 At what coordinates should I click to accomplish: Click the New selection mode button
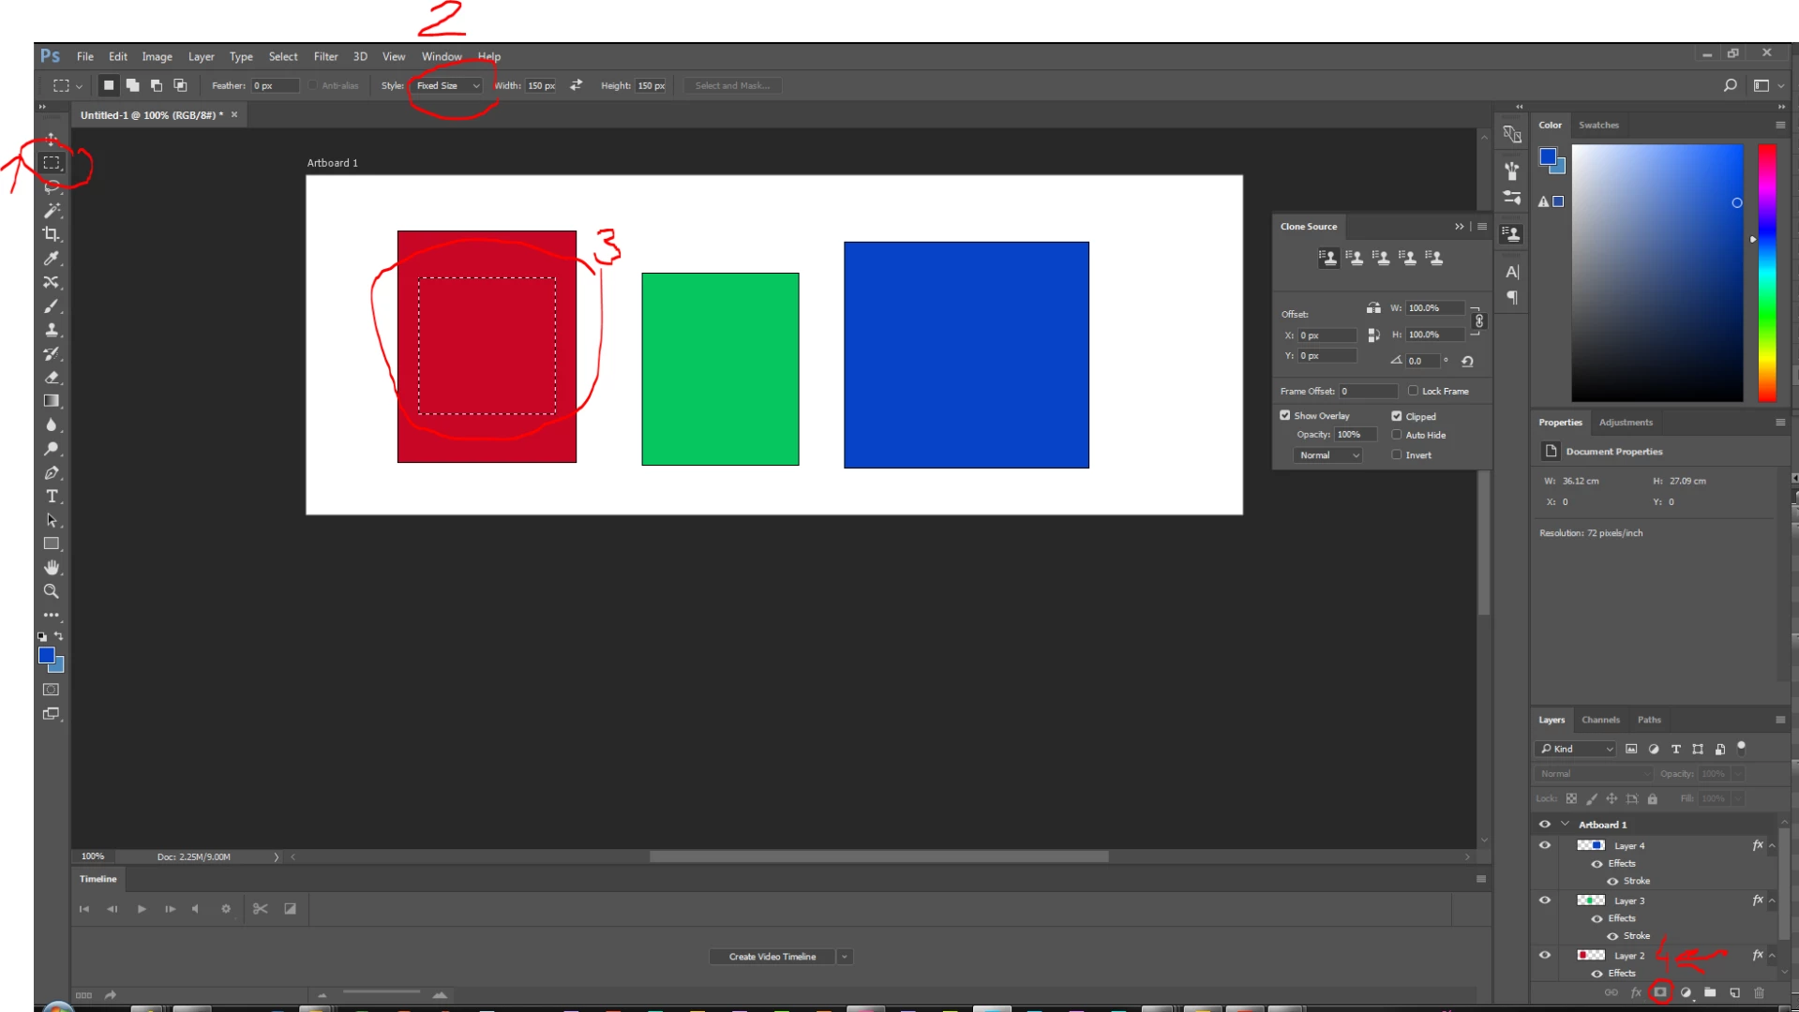click(109, 85)
